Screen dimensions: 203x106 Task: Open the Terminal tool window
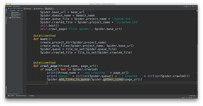[31, 96]
